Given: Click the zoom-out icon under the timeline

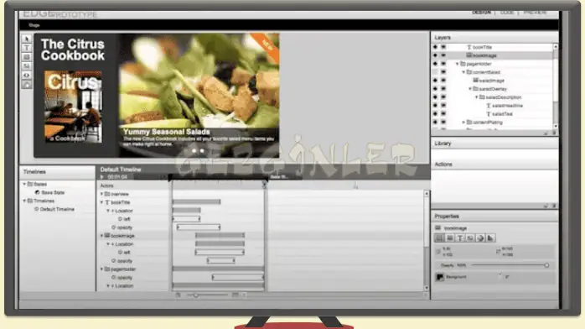Looking at the screenshot, I should tap(179, 295).
